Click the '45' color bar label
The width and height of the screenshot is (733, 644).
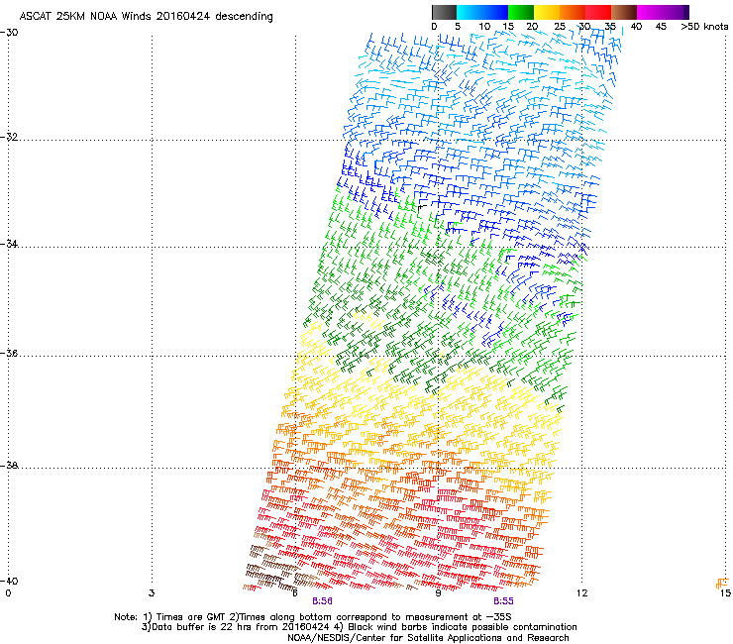point(661,27)
